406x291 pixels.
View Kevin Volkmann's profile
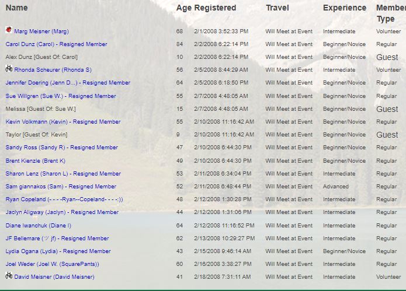click(63, 122)
